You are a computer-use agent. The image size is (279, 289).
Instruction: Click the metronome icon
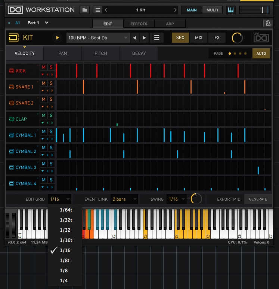point(268,23)
